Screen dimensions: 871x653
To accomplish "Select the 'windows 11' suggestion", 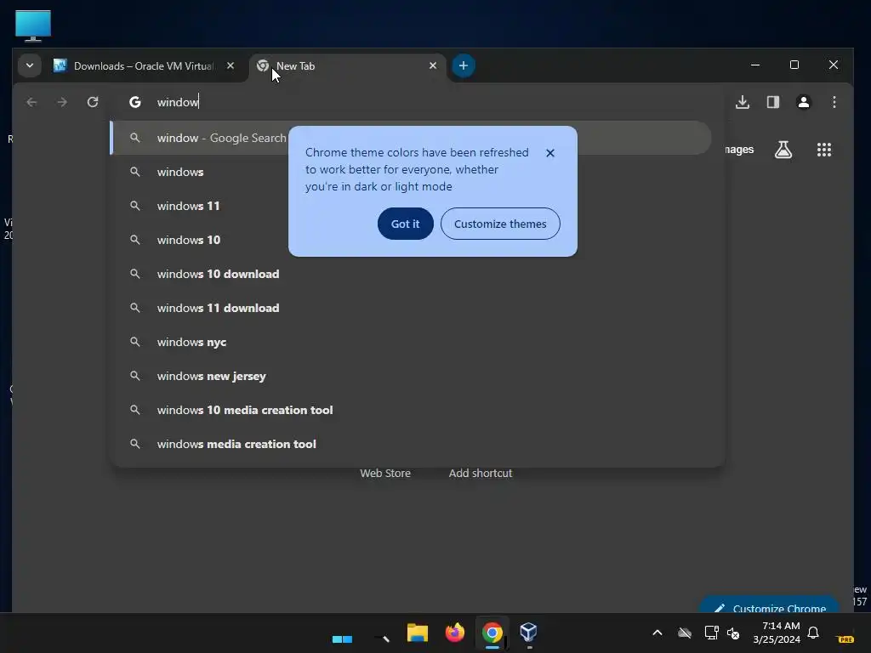I will tap(411, 206).
